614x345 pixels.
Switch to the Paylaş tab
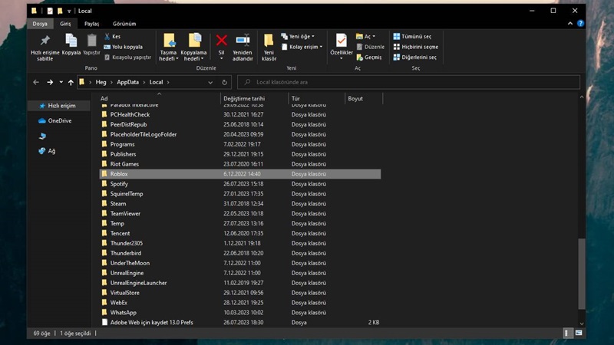point(91,24)
